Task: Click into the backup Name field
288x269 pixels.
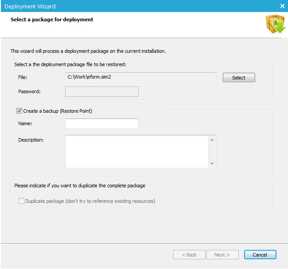Action: 102,123
